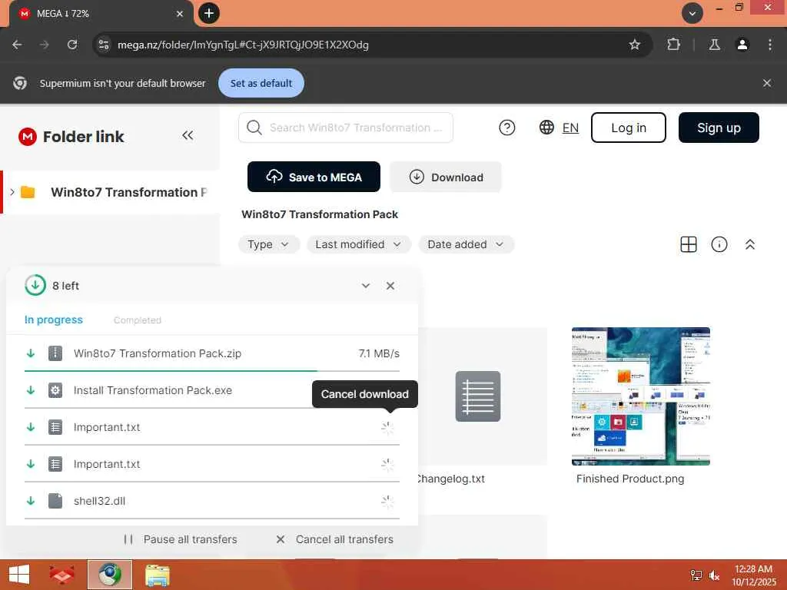
Task: Click Cancel all transfers
Action: pos(335,539)
